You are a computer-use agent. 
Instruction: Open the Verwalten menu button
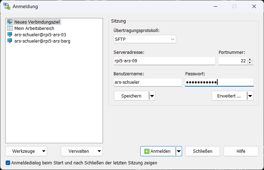(x=82, y=151)
